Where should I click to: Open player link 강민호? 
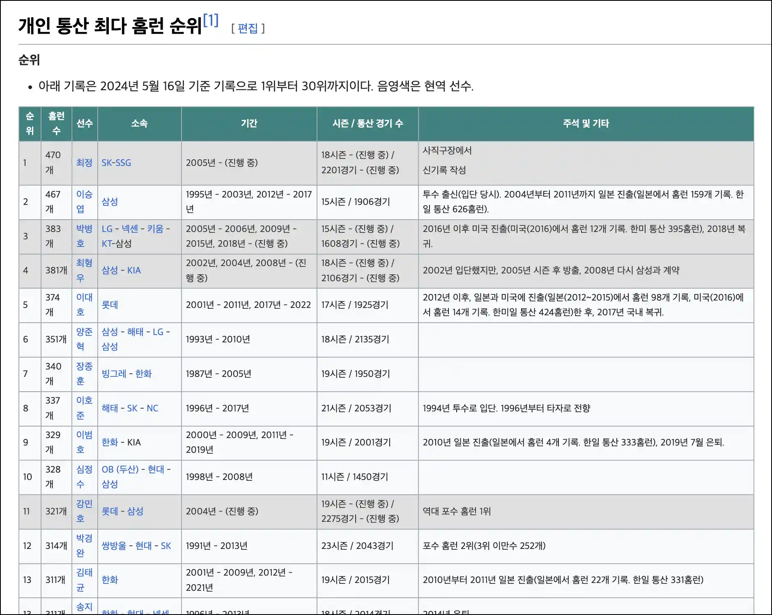click(x=84, y=511)
